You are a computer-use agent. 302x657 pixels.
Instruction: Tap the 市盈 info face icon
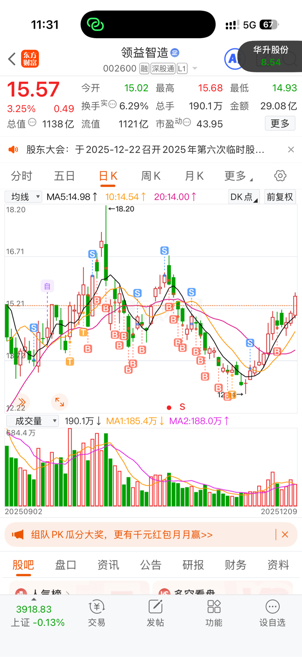click(187, 122)
